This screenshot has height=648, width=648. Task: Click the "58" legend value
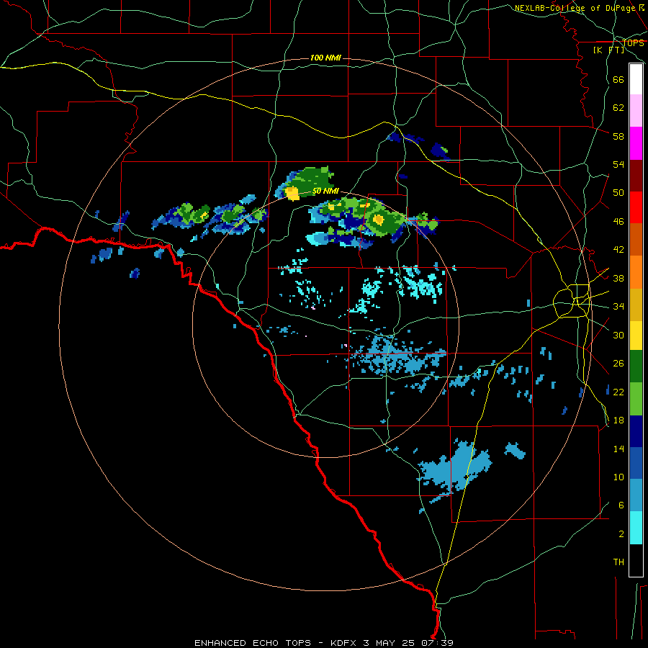pos(618,136)
